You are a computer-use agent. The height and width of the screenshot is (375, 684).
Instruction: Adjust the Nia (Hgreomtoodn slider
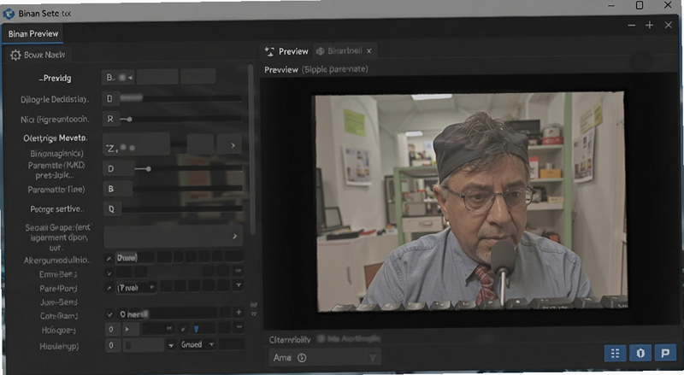coord(130,119)
